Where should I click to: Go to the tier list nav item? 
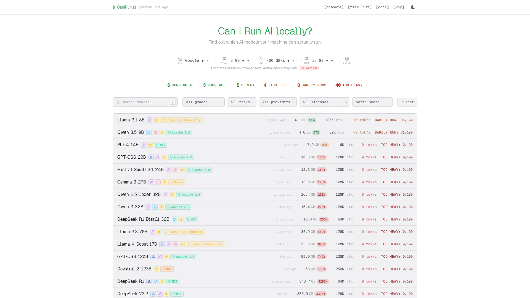pos(360,7)
